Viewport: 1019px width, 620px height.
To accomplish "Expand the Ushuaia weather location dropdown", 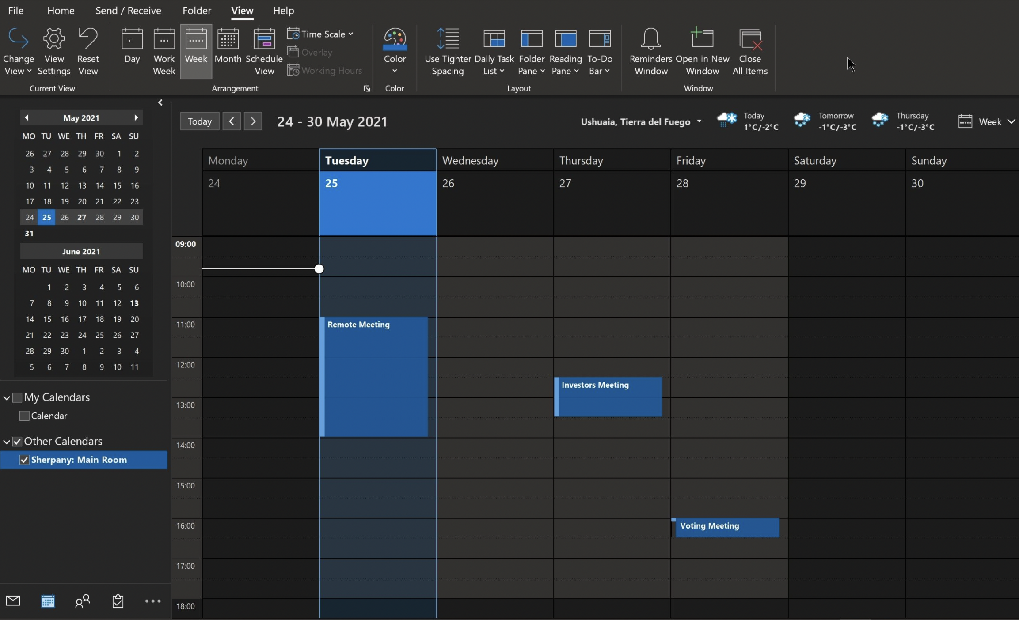I will point(699,121).
